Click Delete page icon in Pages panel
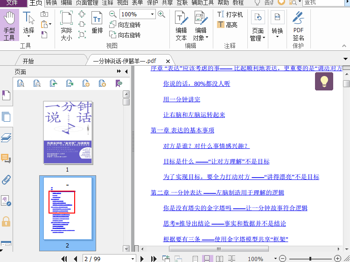Image resolution: width=350 pixels, height=262 pixels. (102, 83)
